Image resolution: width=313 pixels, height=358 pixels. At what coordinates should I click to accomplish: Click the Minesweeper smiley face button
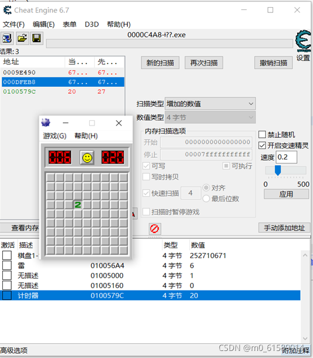coord(87,157)
